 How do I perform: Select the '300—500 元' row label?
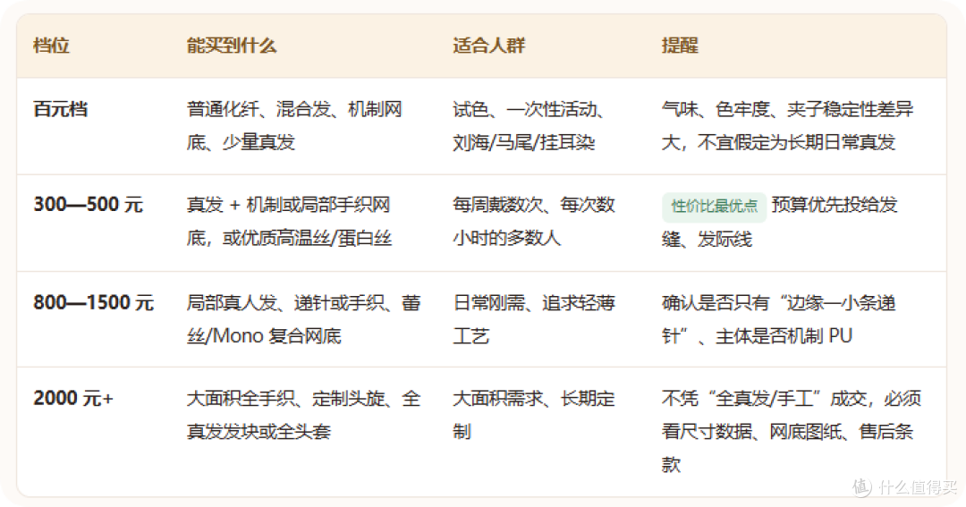coord(88,205)
